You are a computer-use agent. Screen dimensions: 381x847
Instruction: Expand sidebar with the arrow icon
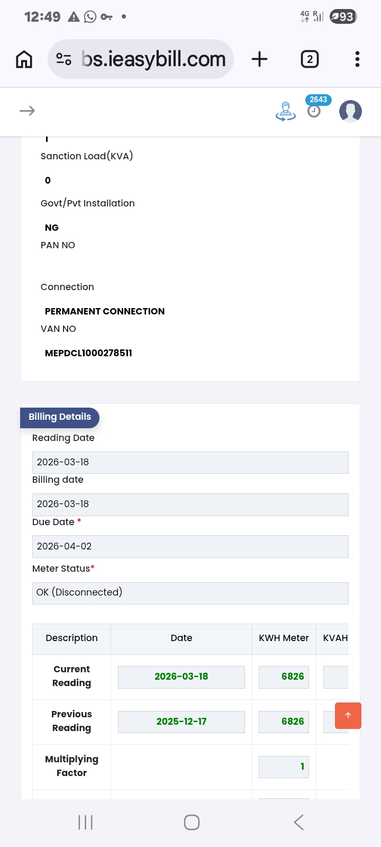[27, 111]
